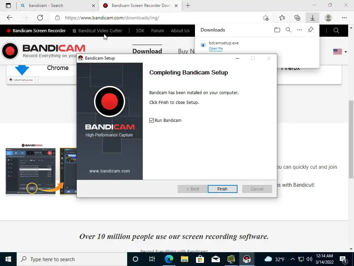Open Microsoft Store from taskbar
The height and width of the screenshot is (266, 354).
pos(200,259)
